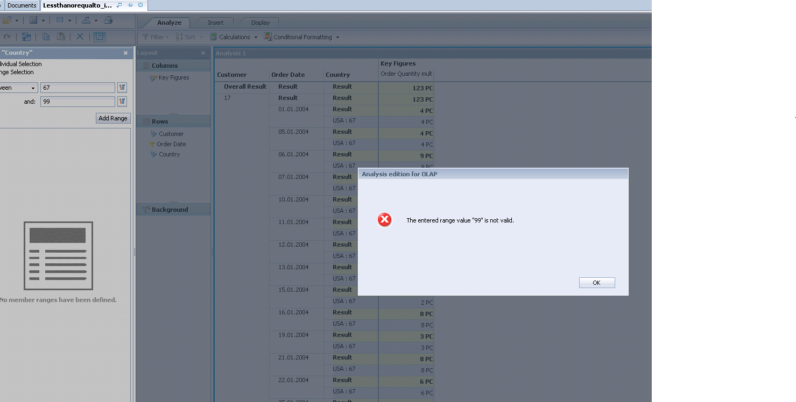
Task: Switch to the Analyze tab
Action: click(x=169, y=23)
